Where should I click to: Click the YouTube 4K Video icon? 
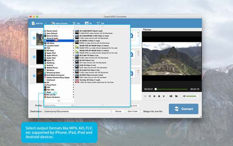(77, 81)
